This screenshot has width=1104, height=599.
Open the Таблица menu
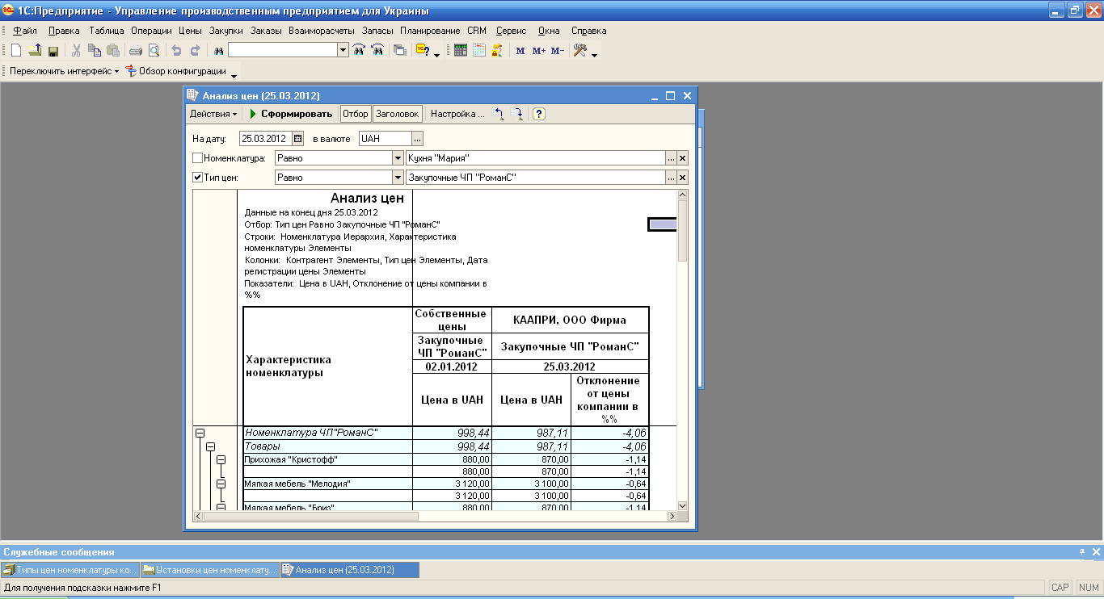click(x=107, y=31)
